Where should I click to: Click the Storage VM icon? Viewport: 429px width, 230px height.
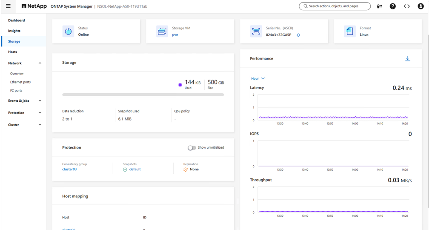click(x=162, y=32)
